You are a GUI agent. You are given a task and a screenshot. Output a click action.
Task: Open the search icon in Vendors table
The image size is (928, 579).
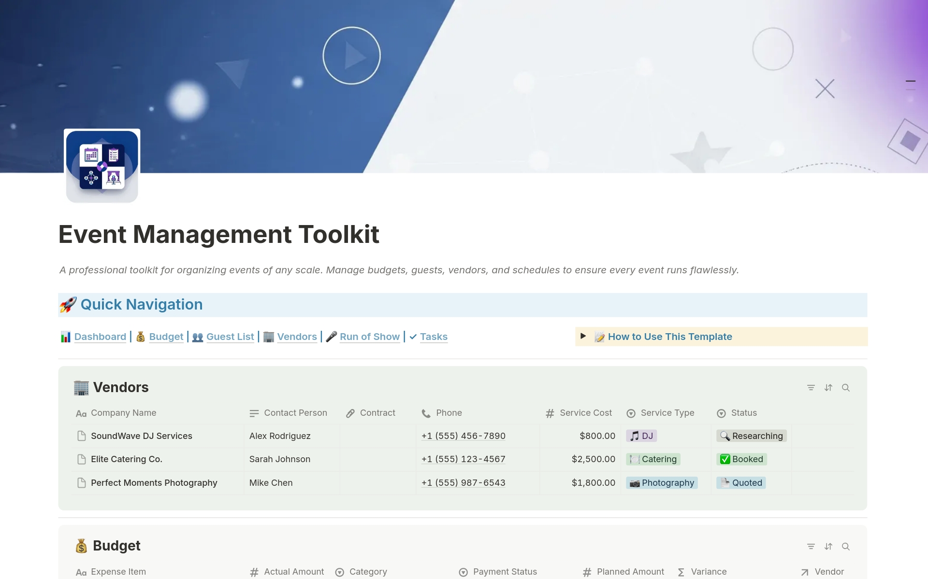pos(846,388)
